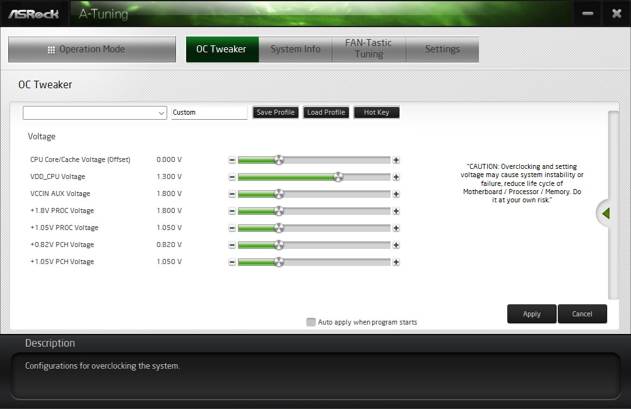The width and height of the screenshot is (631, 409).
Task: Click the CPU Core/Cache Voltage (Offset) label
Action: click(x=80, y=159)
